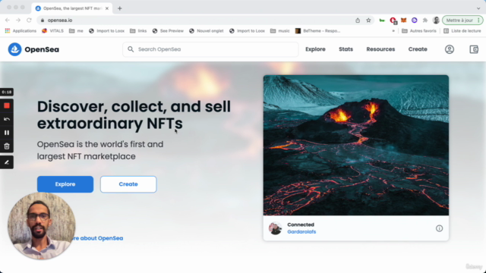Click the Gardarolafs avatar thumbnail

(275, 228)
